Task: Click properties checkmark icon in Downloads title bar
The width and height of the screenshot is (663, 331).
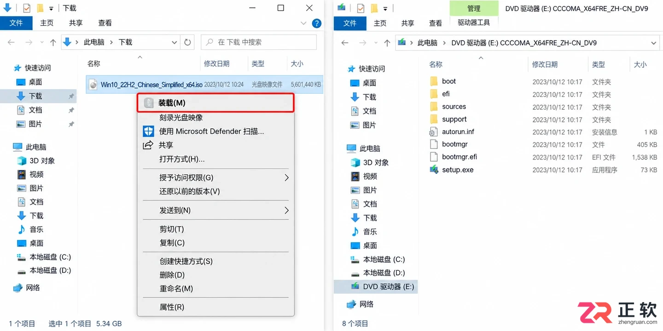Action: [27, 8]
